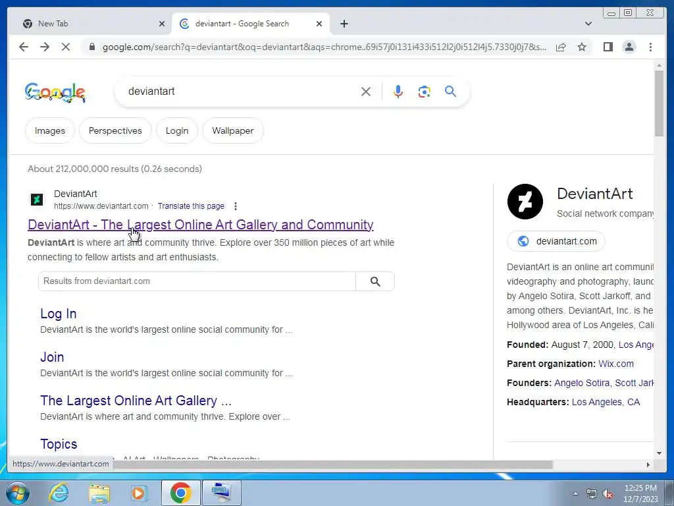Launch Internet Explorer from taskbar
The height and width of the screenshot is (506, 674).
[x=59, y=493]
